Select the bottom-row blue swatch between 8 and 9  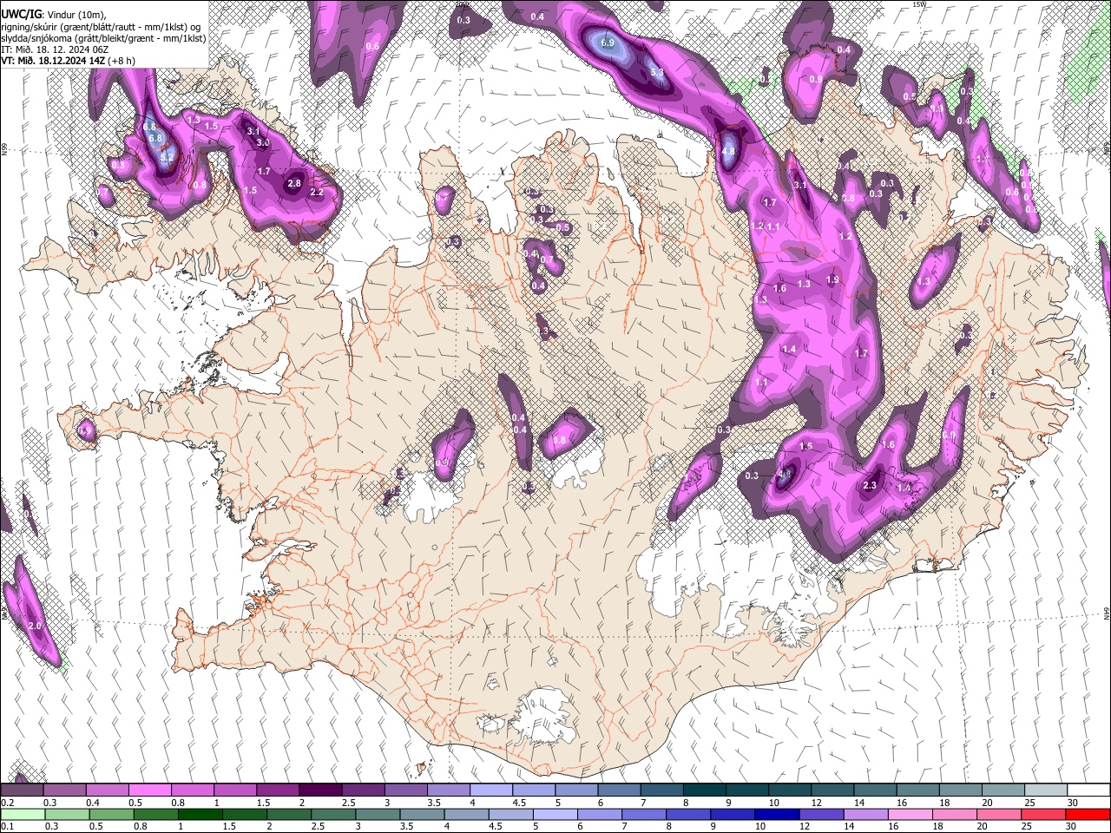tap(689, 814)
